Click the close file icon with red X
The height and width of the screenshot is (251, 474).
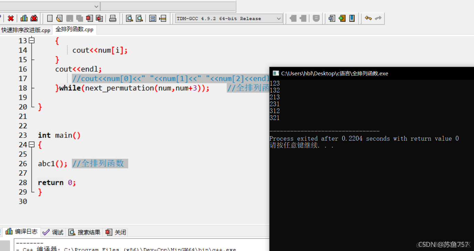pos(89,18)
